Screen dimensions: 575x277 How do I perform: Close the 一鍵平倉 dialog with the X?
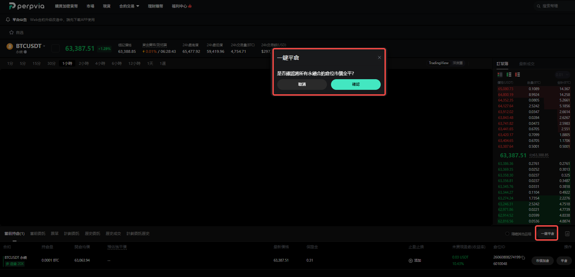click(x=379, y=57)
